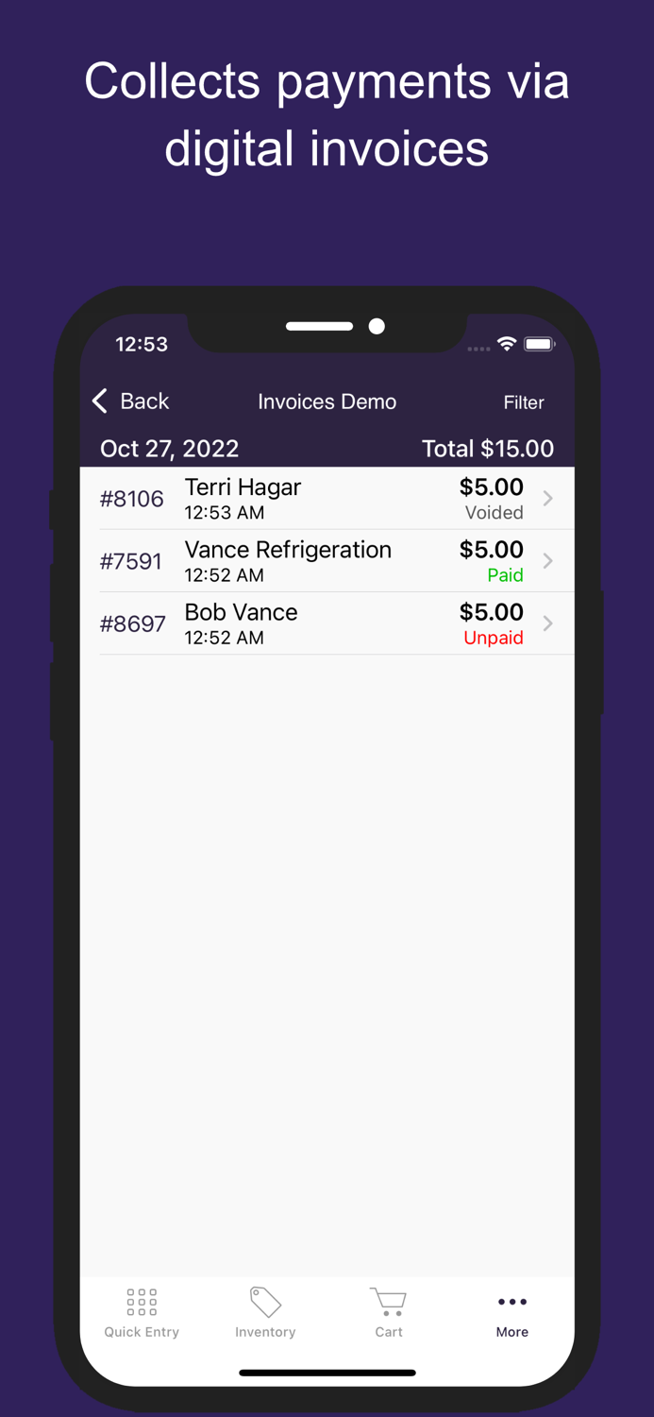Tap the battery indicator icon

[x=540, y=345]
